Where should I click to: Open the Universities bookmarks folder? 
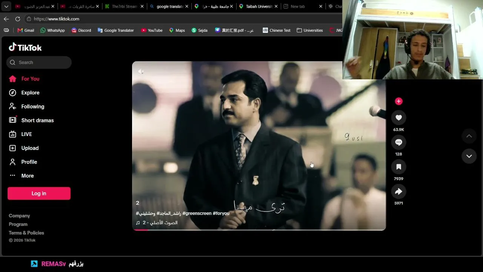310,30
